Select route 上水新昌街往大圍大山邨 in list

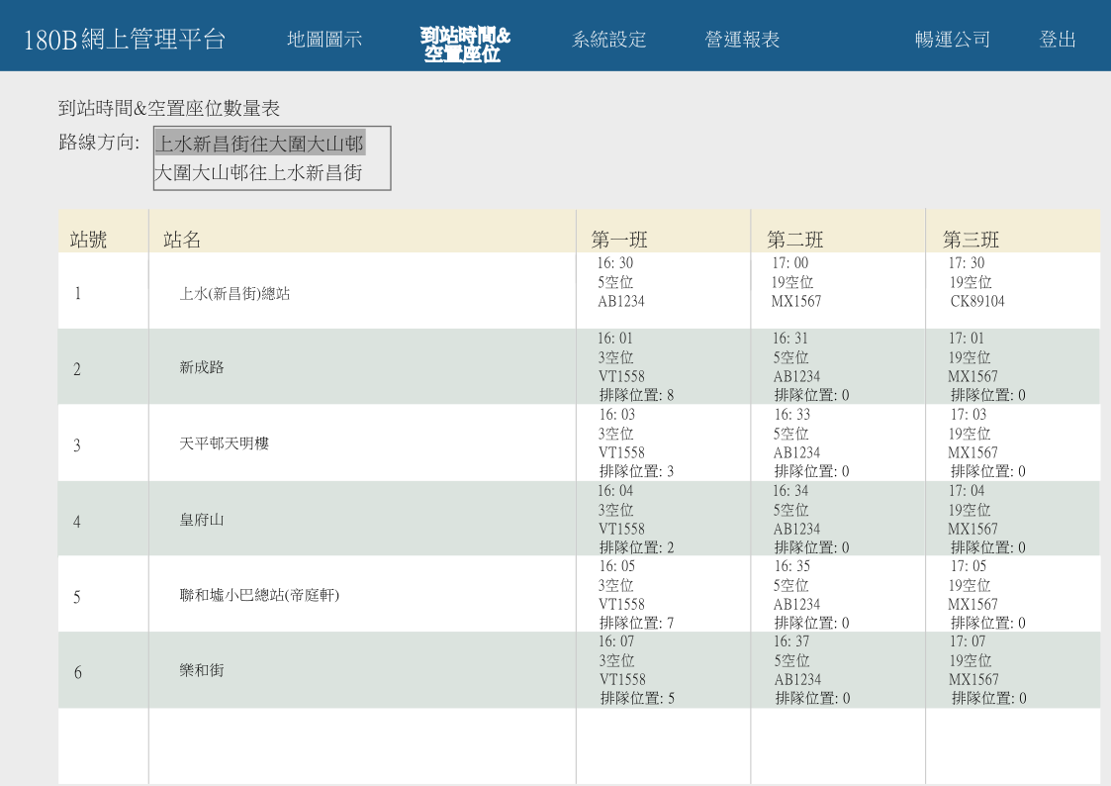pyautogui.click(x=261, y=143)
